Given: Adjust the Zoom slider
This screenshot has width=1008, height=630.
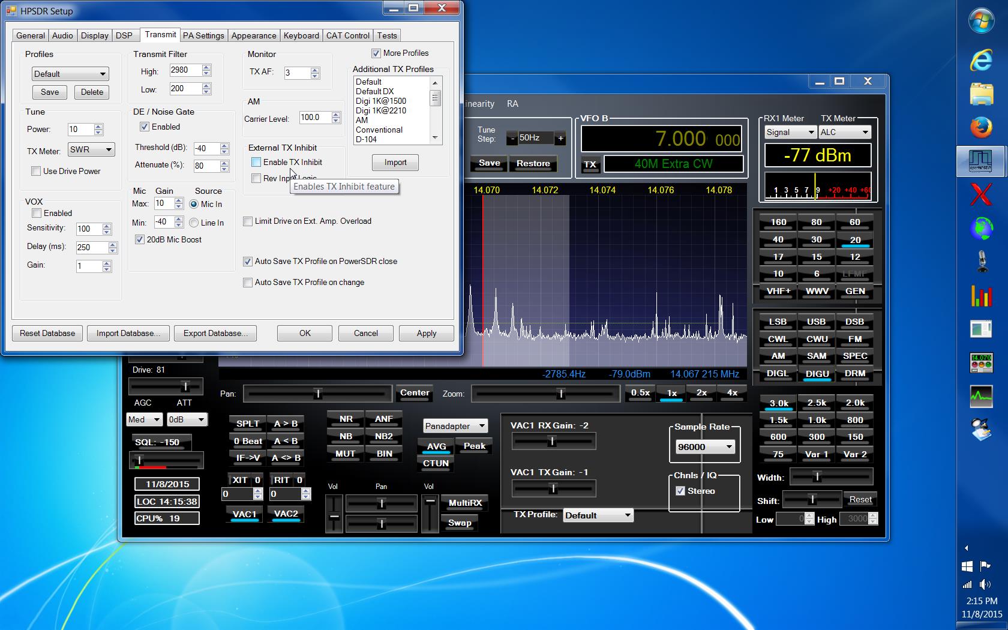Looking at the screenshot, I should pyautogui.click(x=545, y=394).
